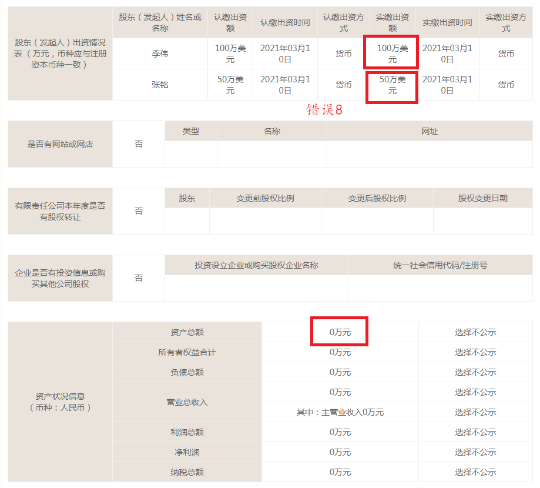The height and width of the screenshot is (488, 540).
Task: Click 李伟's 实缴出资方式 货币 cell
Action: point(506,54)
